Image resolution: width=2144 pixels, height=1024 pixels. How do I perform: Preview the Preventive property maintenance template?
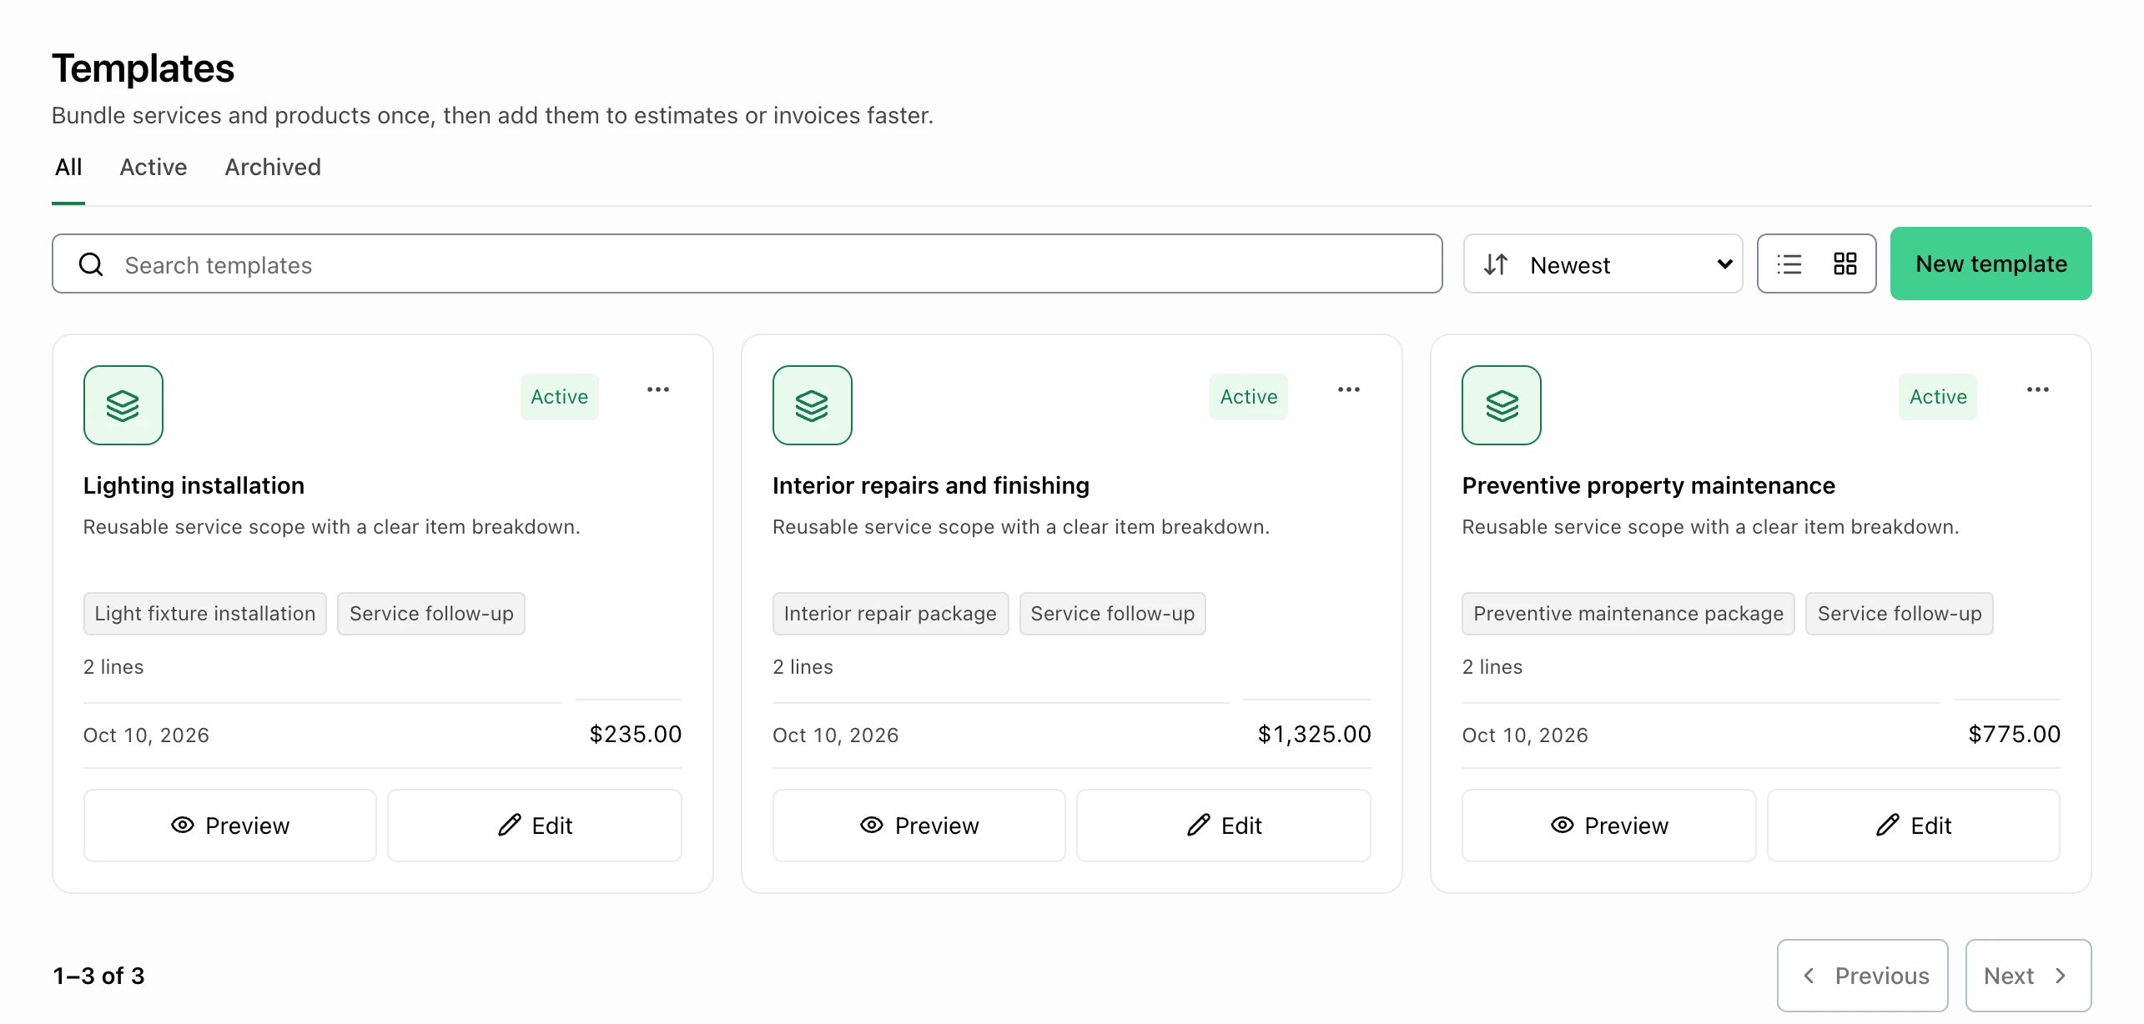pyautogui.click(x=1609, y=826)
